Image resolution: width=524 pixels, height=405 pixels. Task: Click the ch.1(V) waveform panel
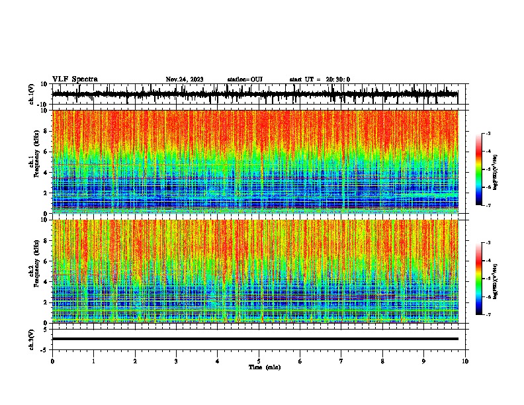(x=259, y=94)
